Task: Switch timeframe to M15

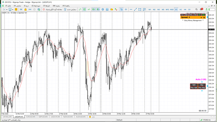Action: pos(167,9)
